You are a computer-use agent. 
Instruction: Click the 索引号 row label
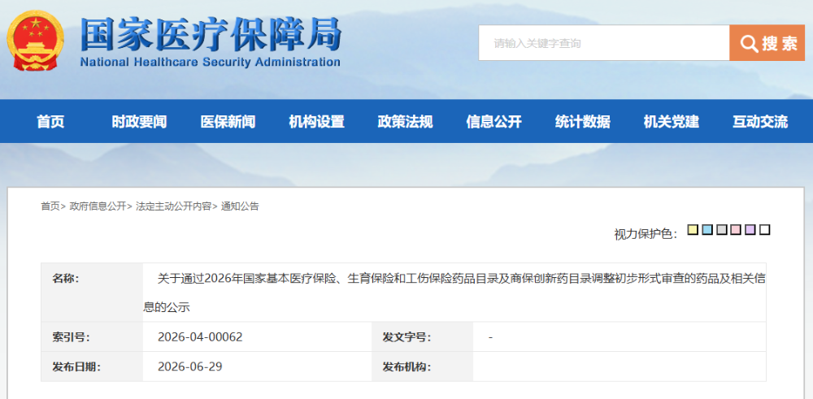[71, 337]
